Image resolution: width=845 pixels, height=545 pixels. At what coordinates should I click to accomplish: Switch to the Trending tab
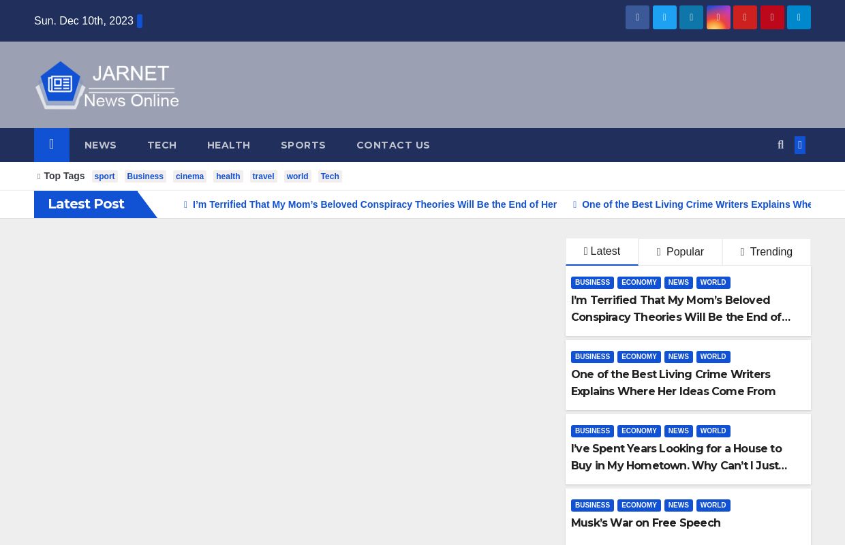click(x=766, y=252)
